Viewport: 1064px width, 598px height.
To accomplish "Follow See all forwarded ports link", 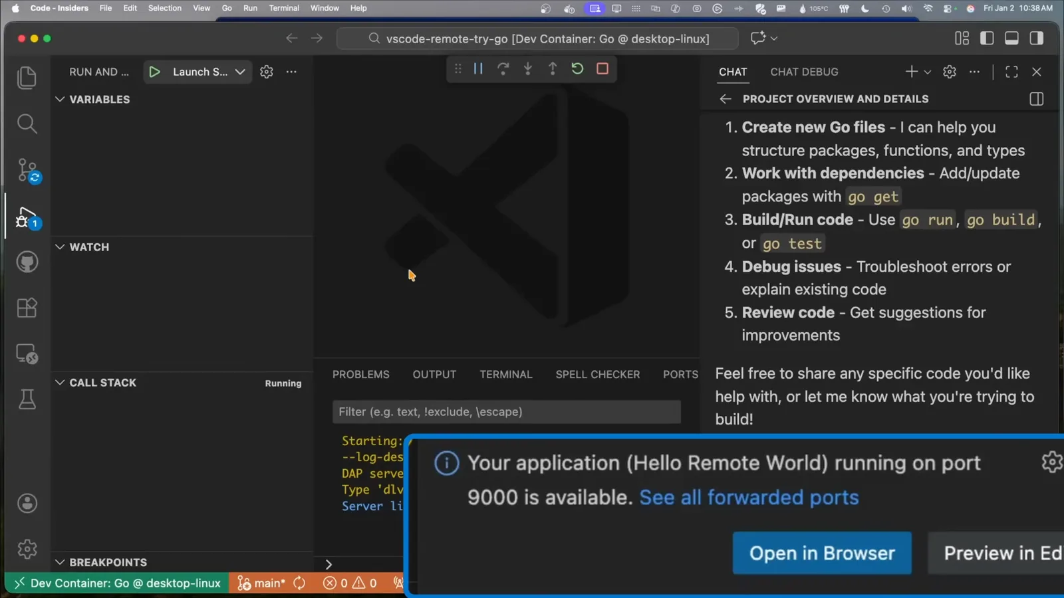I will [x=749, y=497].
